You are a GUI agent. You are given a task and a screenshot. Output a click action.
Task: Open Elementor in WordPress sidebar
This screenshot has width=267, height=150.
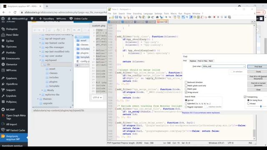12,64
